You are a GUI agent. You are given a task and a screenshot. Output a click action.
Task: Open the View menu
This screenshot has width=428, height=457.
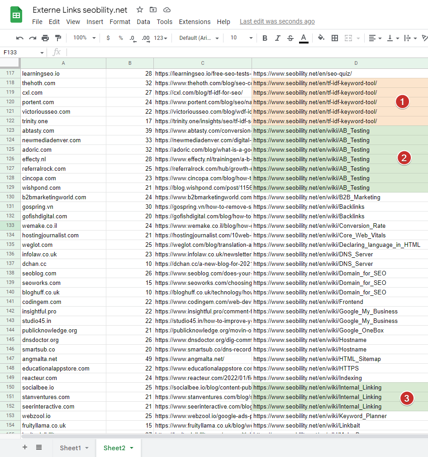tap(73, 22)
